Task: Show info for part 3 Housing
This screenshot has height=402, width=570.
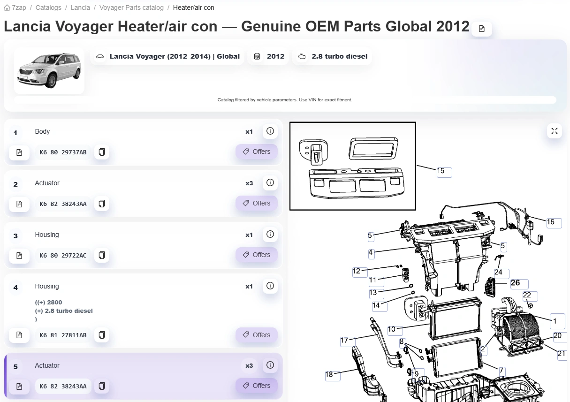Action: click(x=270, y=235)
